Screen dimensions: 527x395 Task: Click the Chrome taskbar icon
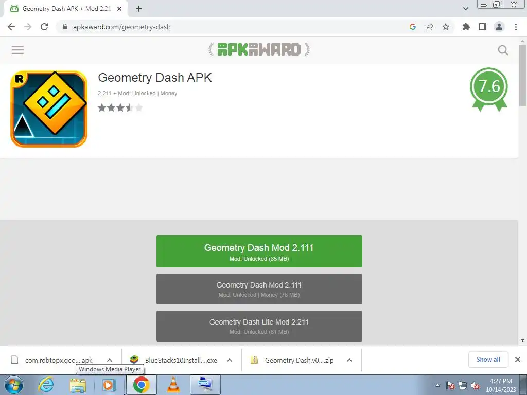141,385
